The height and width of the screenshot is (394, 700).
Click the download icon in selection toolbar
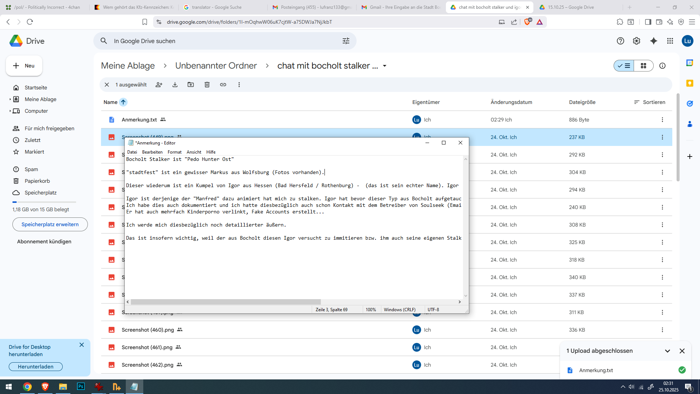click(175, 85)
